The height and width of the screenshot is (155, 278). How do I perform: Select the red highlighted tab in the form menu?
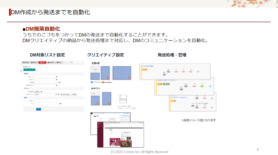click(42, 62)
